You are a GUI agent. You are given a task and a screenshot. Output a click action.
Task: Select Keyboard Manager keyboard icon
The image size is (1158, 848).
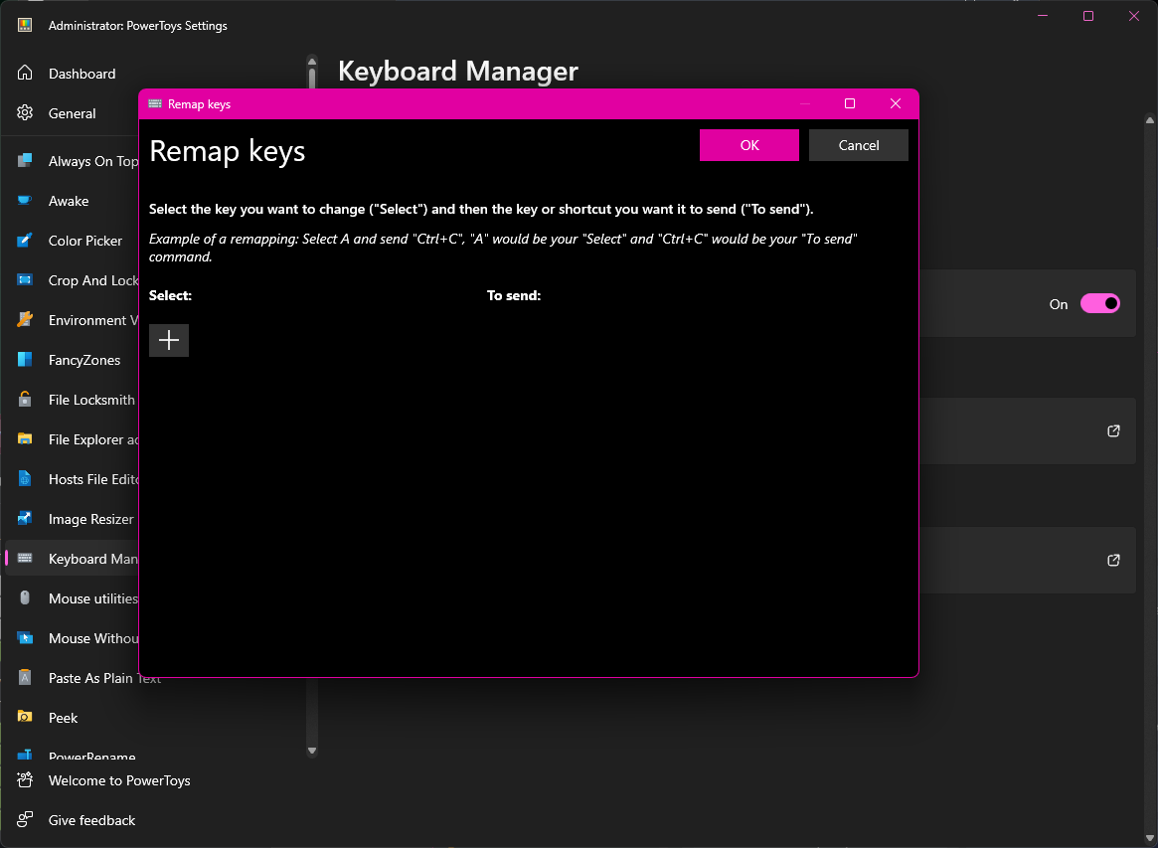[x=25, y=559]
